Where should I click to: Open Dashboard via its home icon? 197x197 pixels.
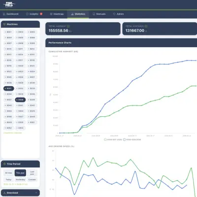point(4,14)
